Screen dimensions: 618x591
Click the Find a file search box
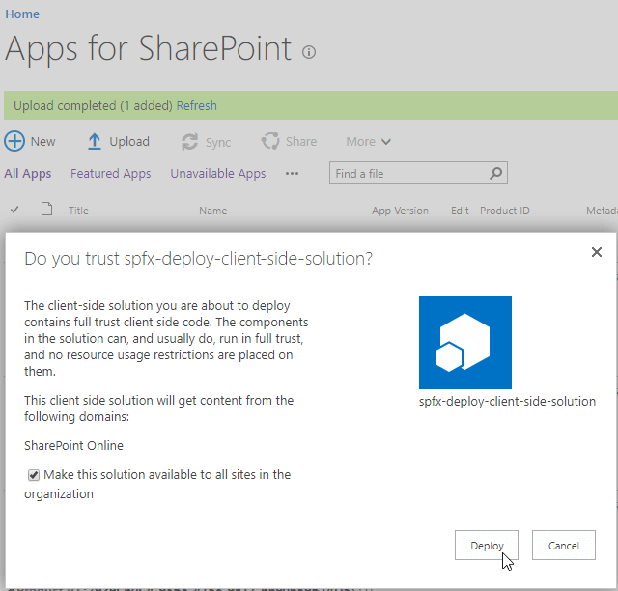(407, 174)
